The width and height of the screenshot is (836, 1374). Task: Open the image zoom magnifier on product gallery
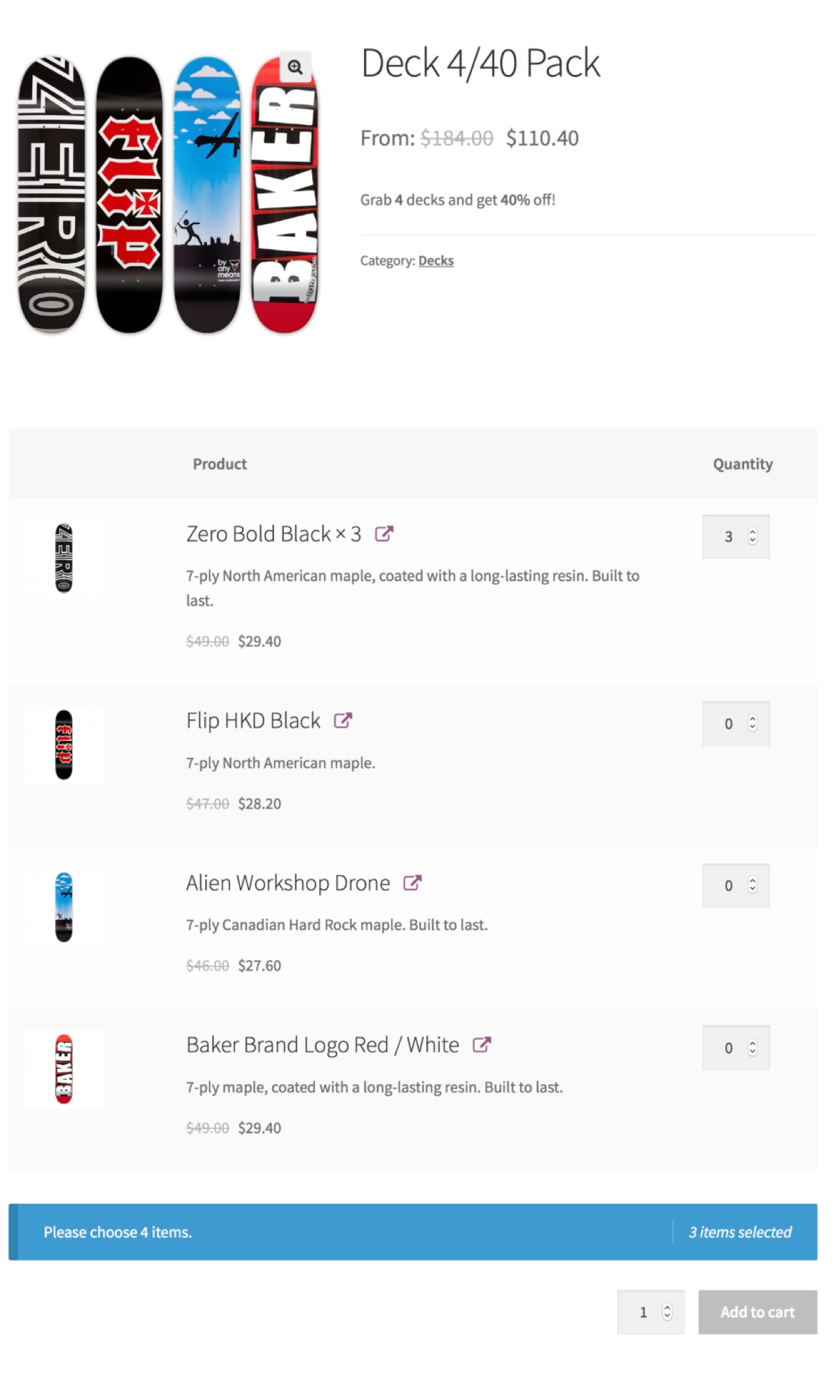(295, 66)
